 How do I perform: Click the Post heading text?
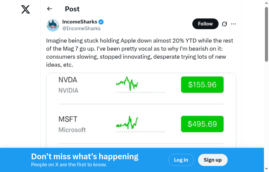(x=72, y=9)
